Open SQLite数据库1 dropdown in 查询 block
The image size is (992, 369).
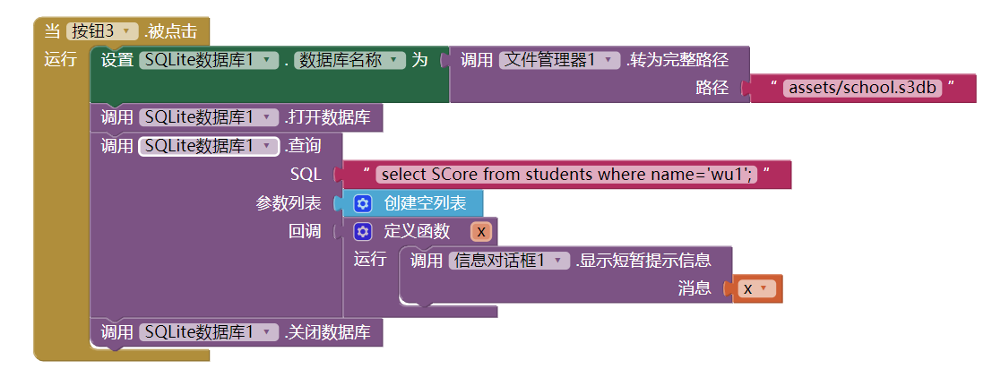tap(209, 147)
